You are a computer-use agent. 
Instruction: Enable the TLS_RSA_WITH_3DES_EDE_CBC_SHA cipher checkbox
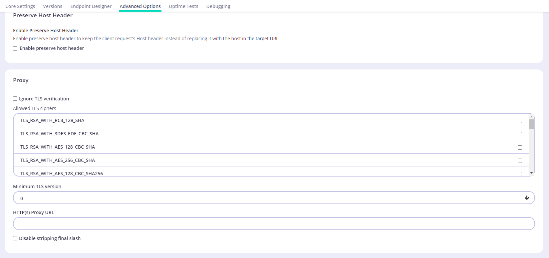520,134
